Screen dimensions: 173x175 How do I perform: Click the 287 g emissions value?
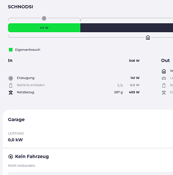tap(118, 92)
